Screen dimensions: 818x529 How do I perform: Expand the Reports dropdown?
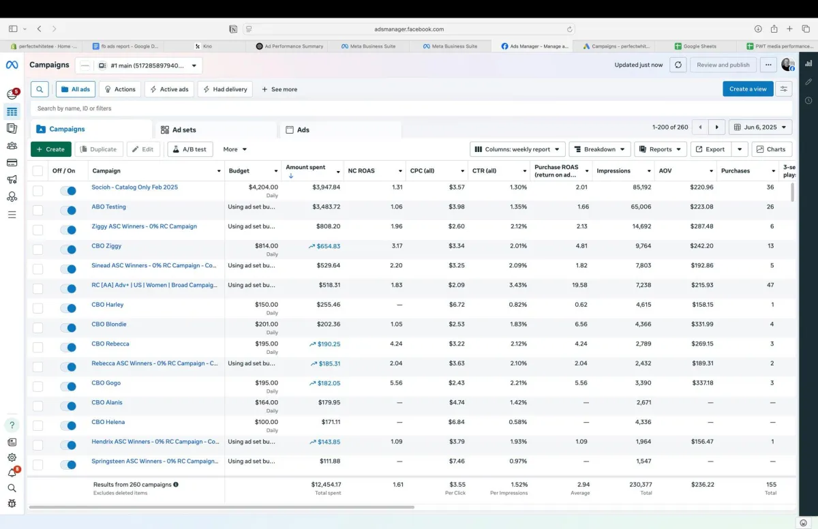coord(660,149)
